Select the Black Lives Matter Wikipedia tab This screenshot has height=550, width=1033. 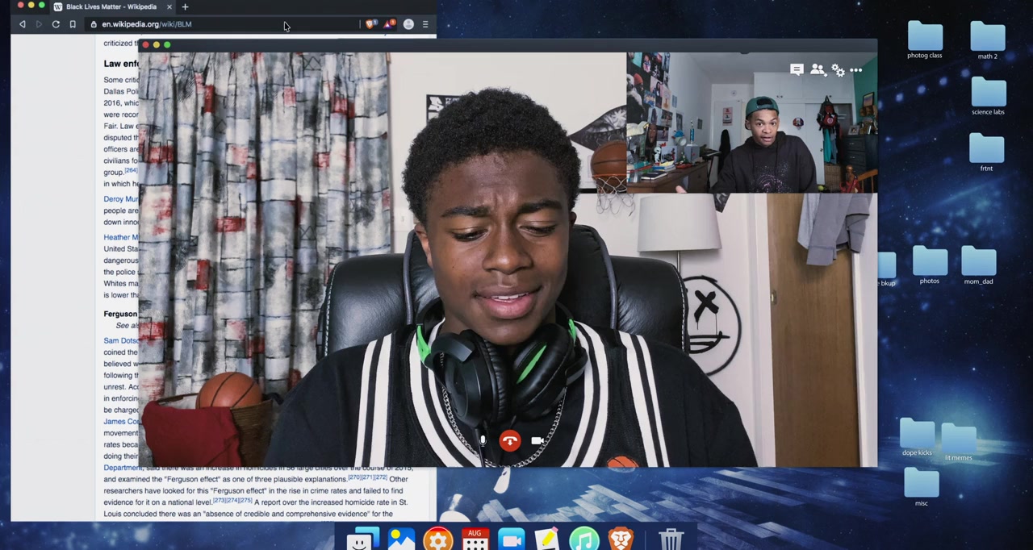pyautogui.click(x=111, y=6)
